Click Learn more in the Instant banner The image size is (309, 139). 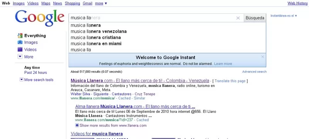223,64
